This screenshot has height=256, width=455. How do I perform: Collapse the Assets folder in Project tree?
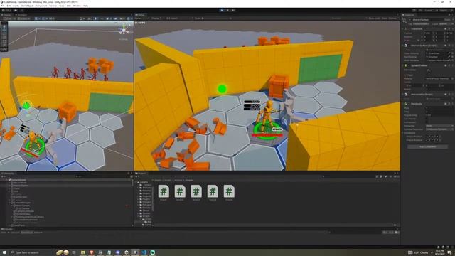pos(138,182)
